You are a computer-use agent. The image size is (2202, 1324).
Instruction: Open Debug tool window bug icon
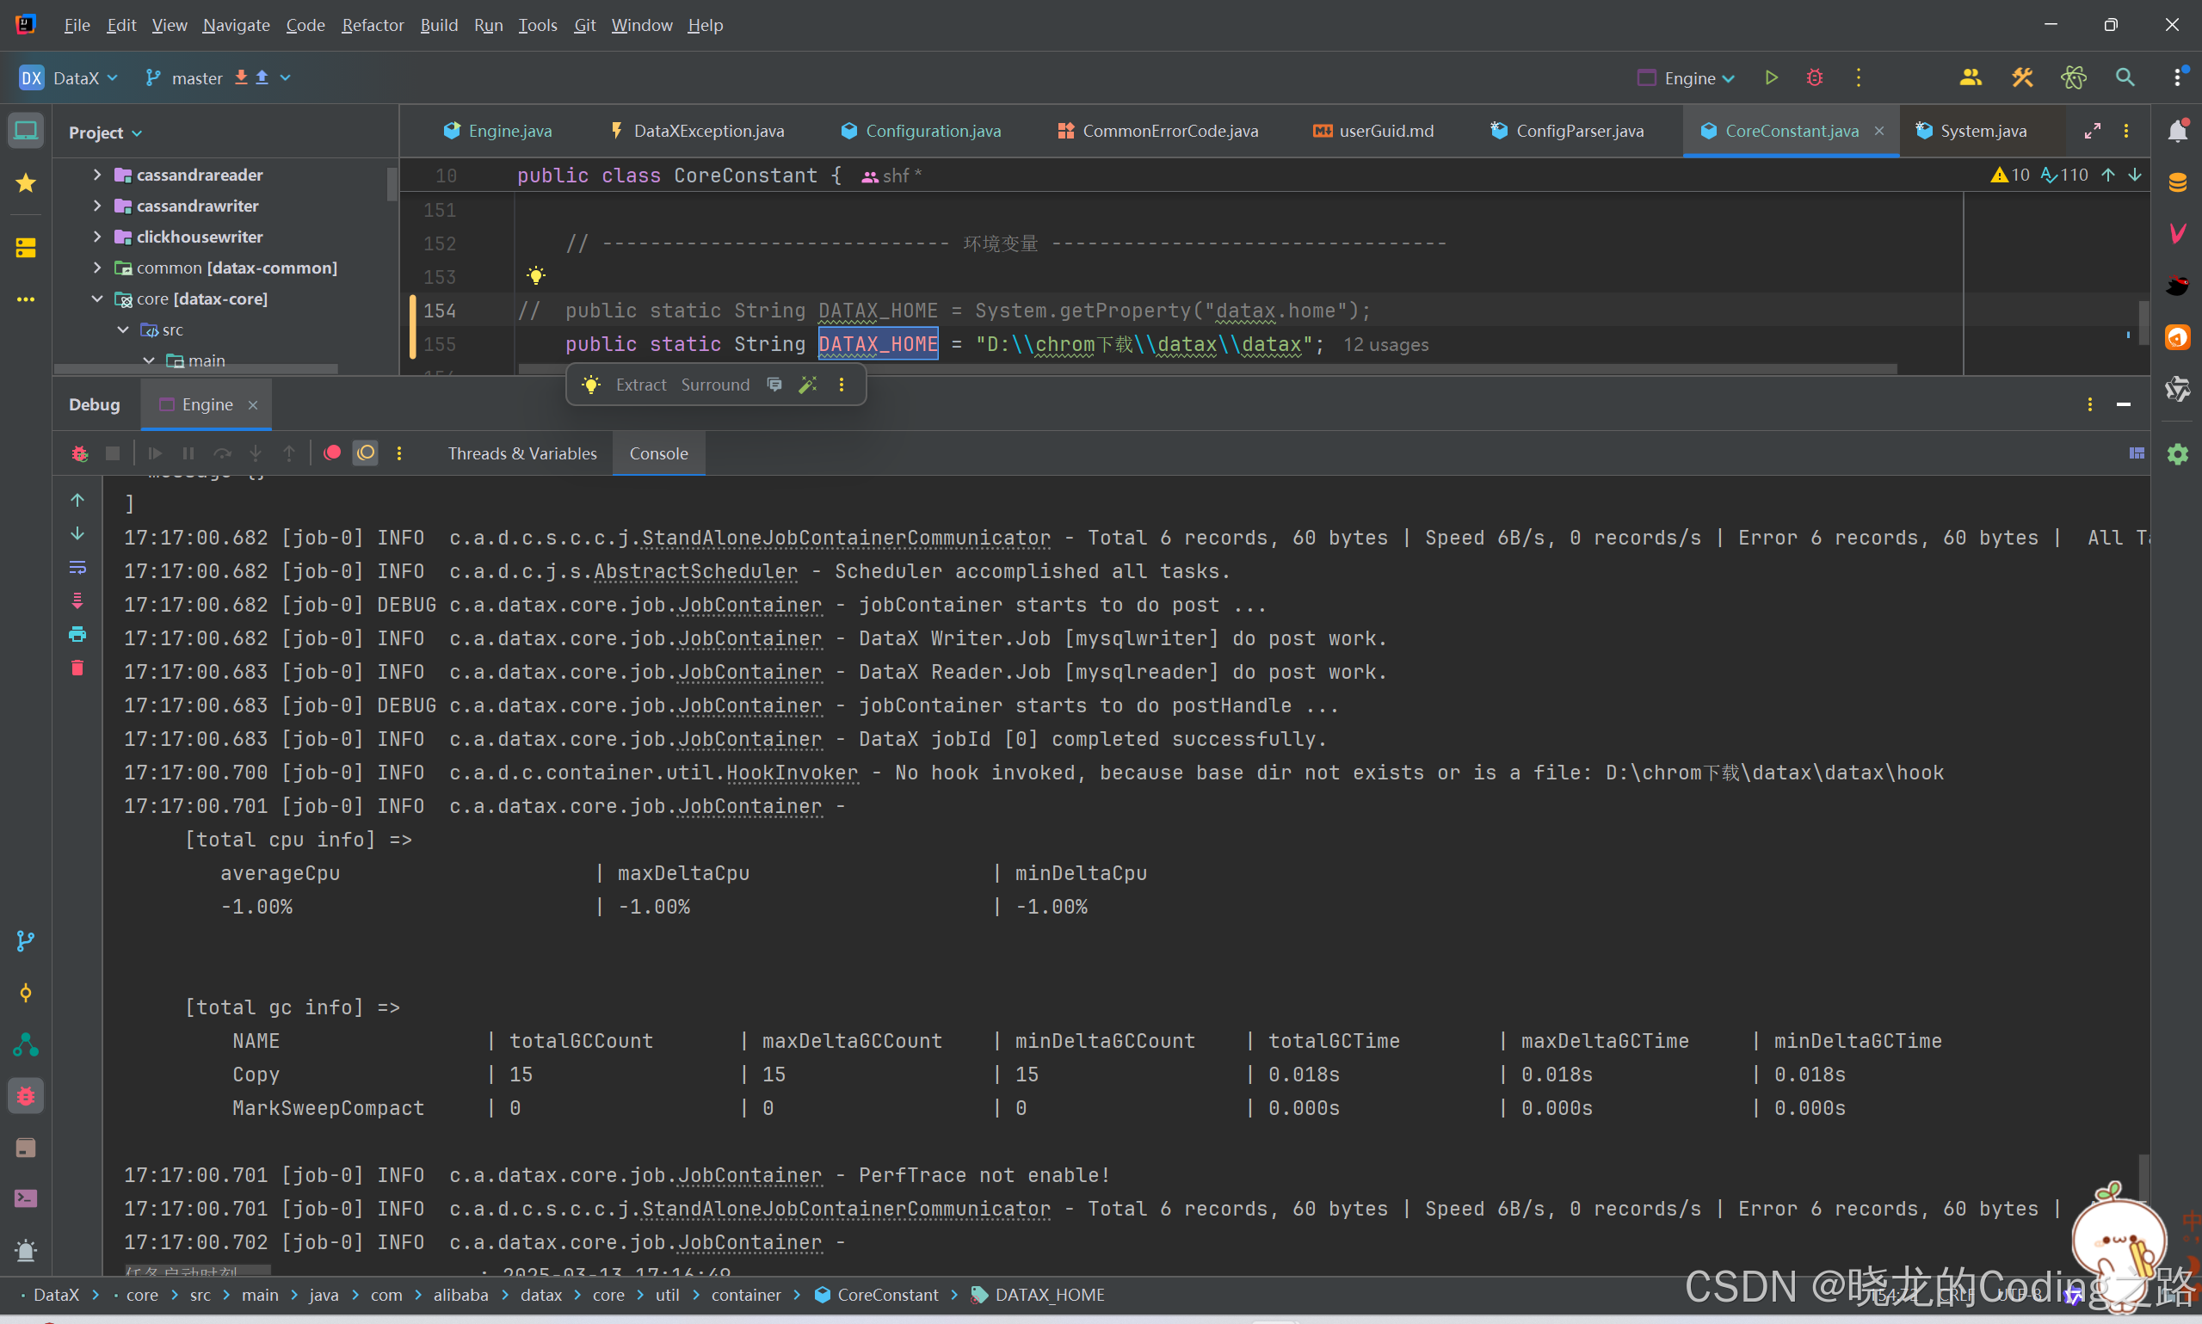point(26,1096)
